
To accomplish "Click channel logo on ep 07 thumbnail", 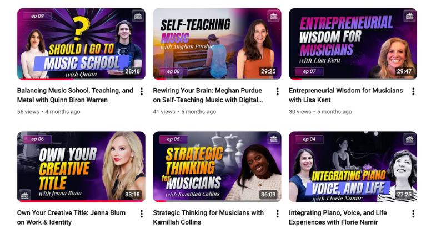I will pyautogui.click(x=409, y=16).
